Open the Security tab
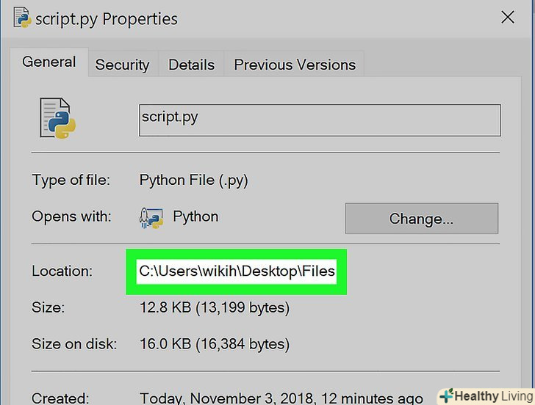This screenshot has width=535, height=405. 122,65
